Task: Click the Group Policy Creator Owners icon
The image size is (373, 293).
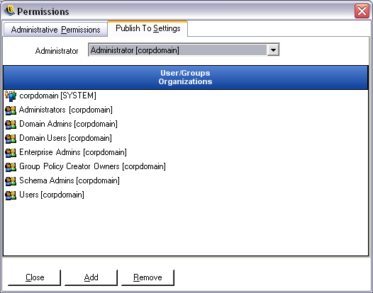Action: click(x=11, y=167)
